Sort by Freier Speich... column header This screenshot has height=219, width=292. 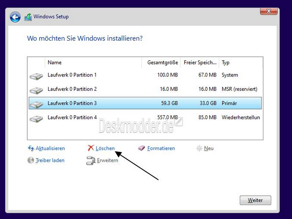tap(200, 62)
